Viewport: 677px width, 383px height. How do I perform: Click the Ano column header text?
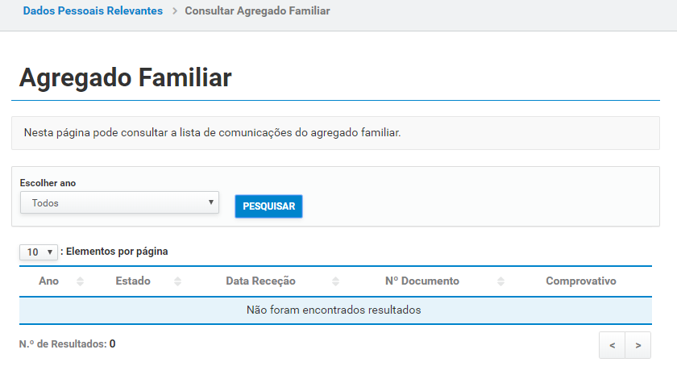(x=48, y=281)
